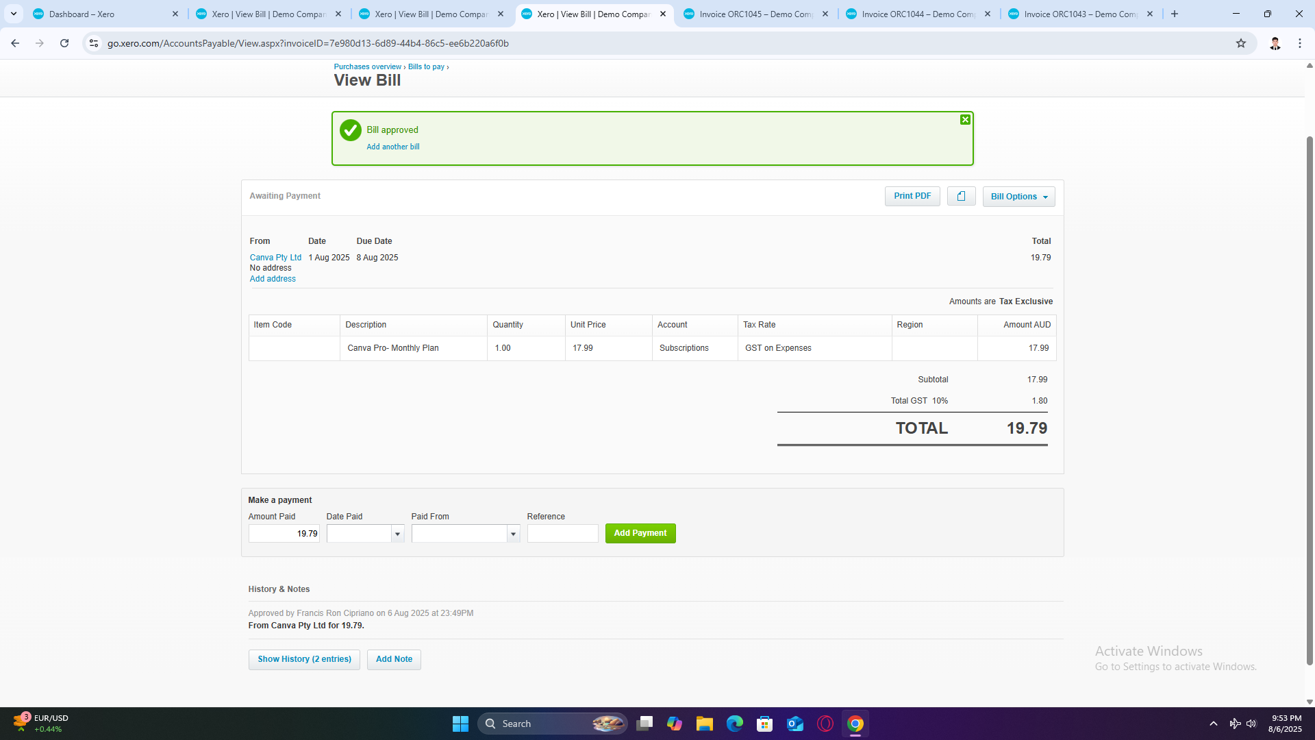
Task: Go to Purchases overview breadcrumb
Action: (368, 66)
